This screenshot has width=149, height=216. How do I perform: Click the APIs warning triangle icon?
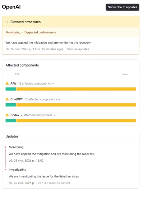(7, 83)
